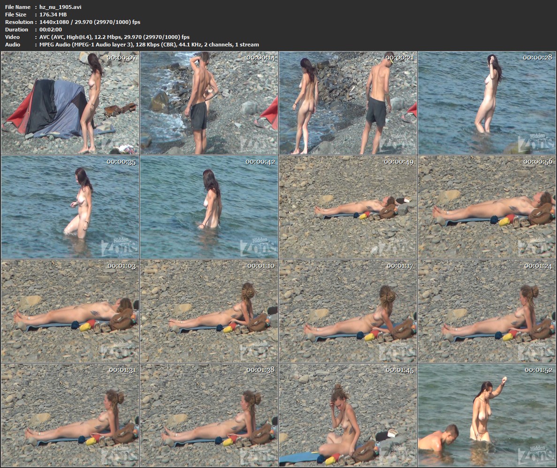Open the thumbnail labeled 00:01:45

pyautogui.click(x=348, y=415)
